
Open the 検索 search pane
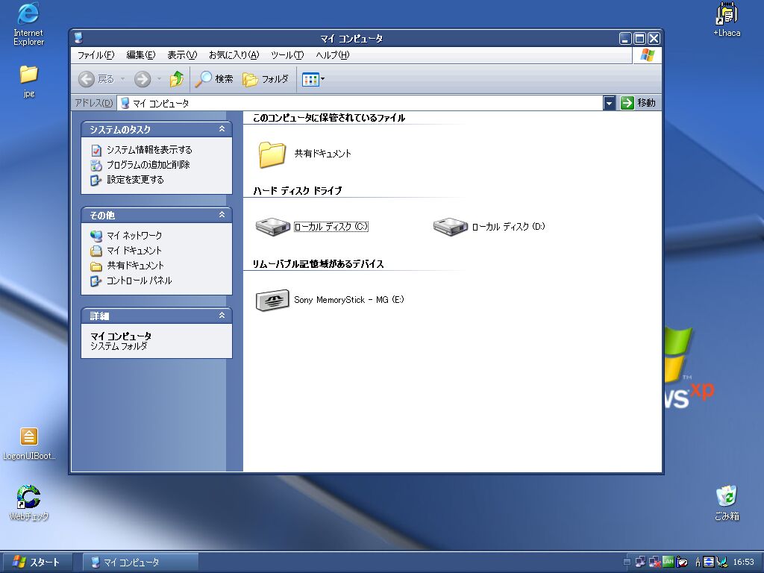click(x=214, y=79)
